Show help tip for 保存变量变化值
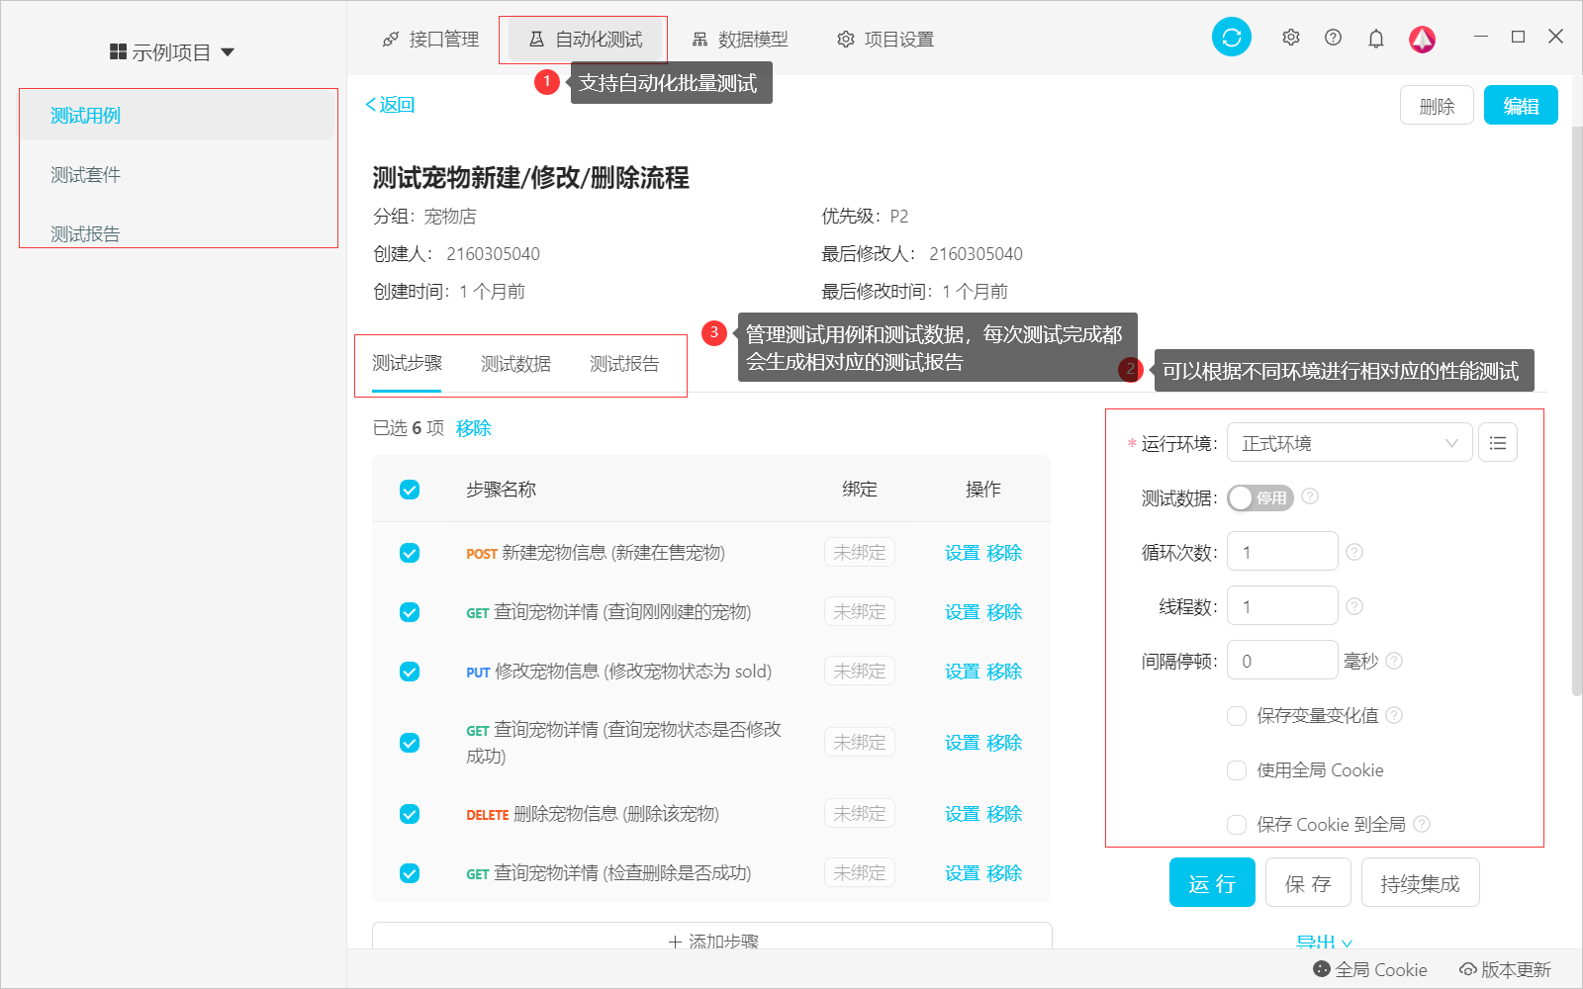Image resolution: width=1583 pixels, height=989 pixels. (x=1394, y=715)
